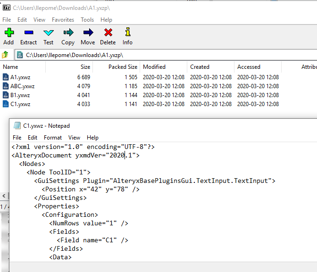
Task: Click the <Data> tag line
Action: [60, 257]
